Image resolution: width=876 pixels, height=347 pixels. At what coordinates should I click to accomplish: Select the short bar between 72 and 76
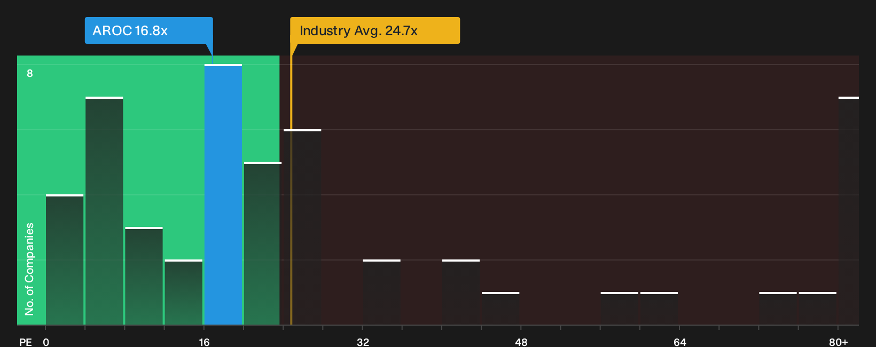(x=778, y=309)
